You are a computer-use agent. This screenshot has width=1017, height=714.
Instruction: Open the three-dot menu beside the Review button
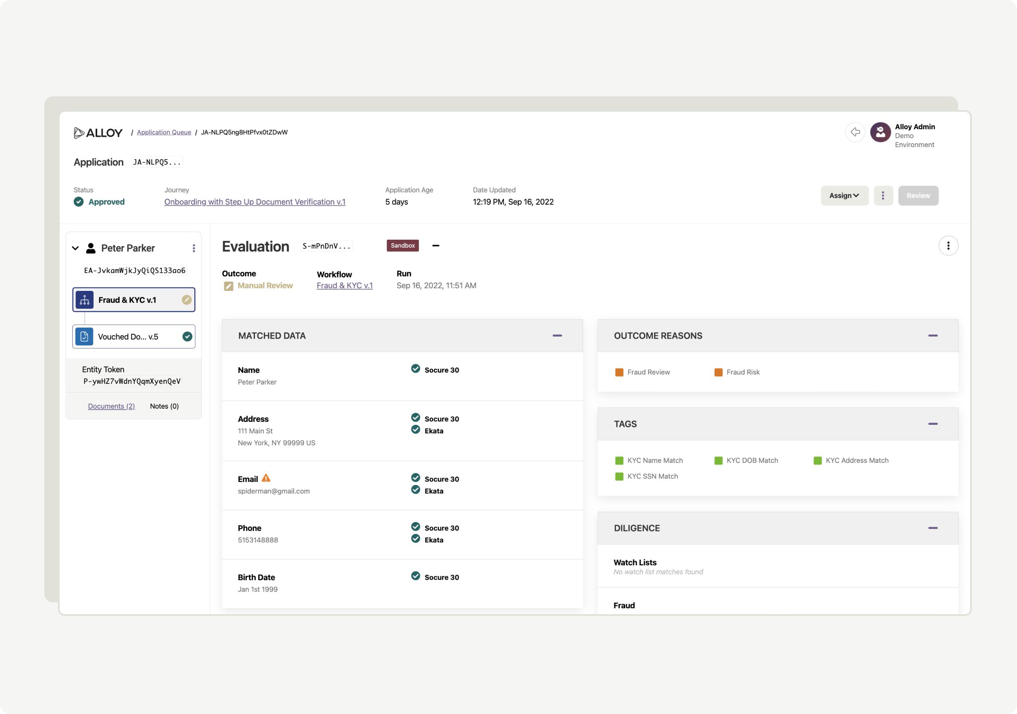coord(883,195)
